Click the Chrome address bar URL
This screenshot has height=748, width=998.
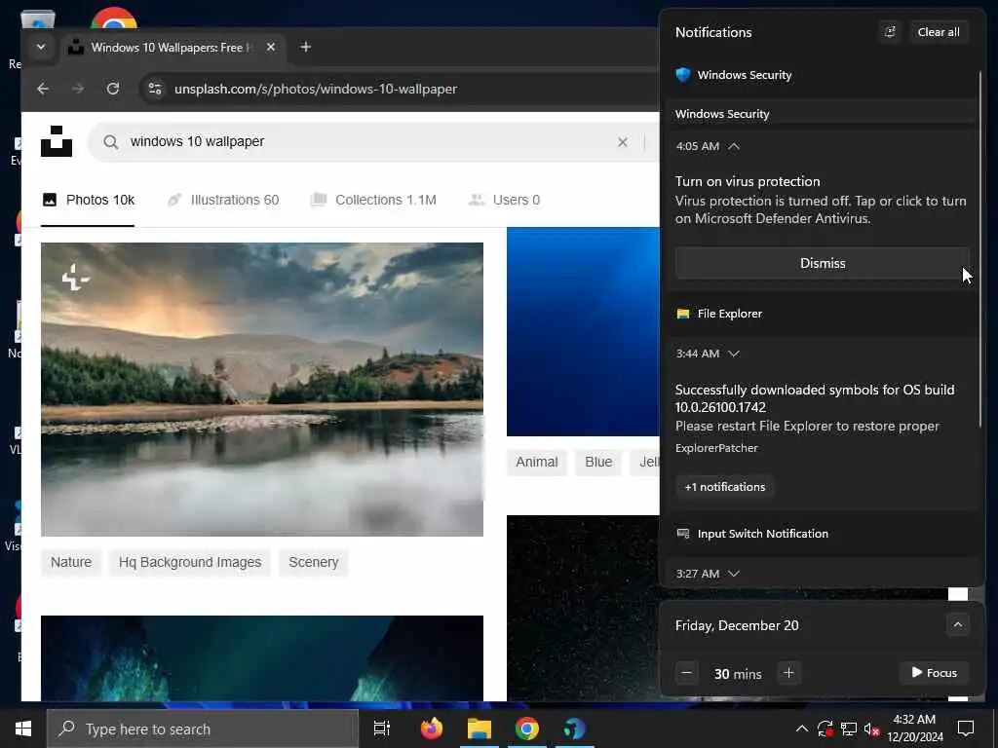point(316,89)
